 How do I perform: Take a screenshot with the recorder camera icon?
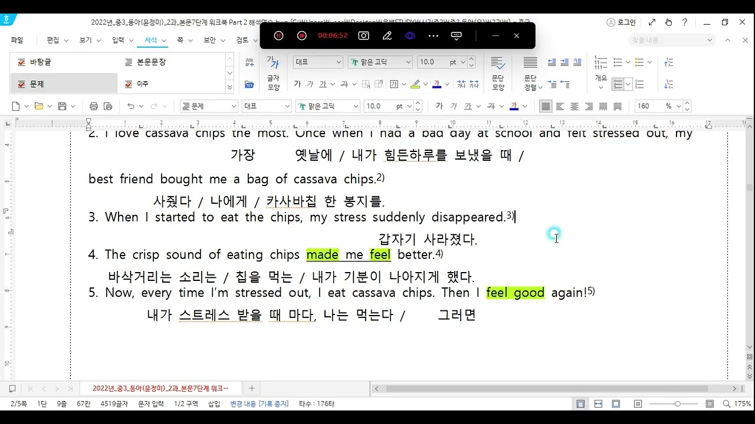pyautogui.click(x=364, y=35)
